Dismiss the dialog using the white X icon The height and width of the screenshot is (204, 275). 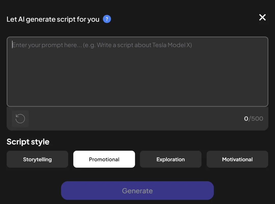tap(262, 17)
